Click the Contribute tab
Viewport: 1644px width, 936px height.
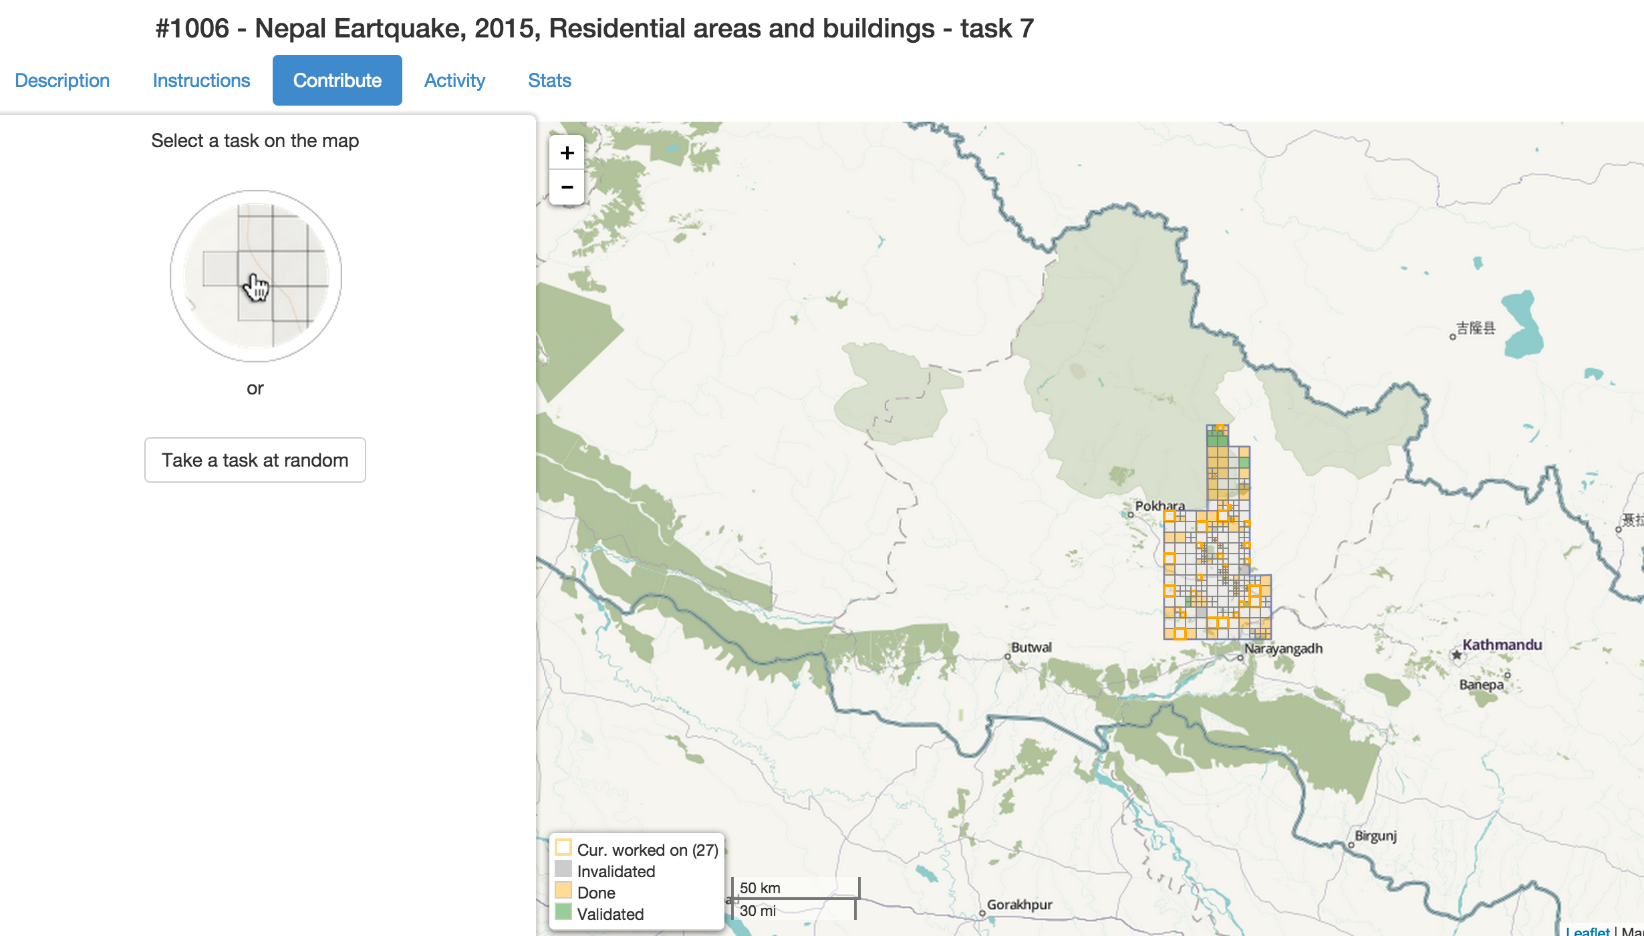tap(335, 80)
